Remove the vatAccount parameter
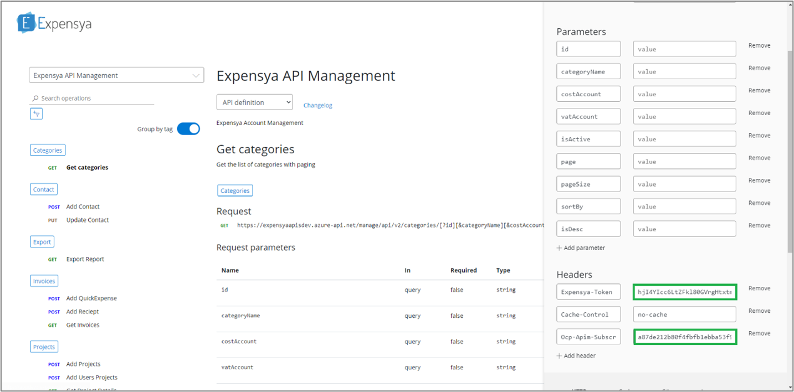 coord(759,113)
